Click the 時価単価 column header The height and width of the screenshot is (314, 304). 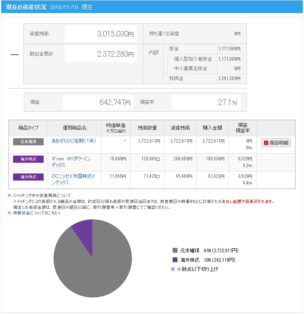point(116,128)
